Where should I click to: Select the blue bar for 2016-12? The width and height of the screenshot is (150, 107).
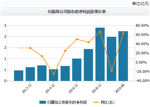coord(77,70)
